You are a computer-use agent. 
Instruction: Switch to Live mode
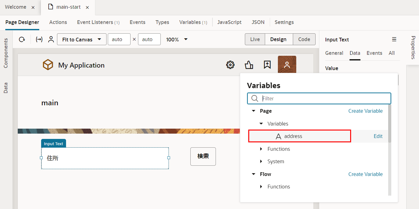click(x=255, y=39)
